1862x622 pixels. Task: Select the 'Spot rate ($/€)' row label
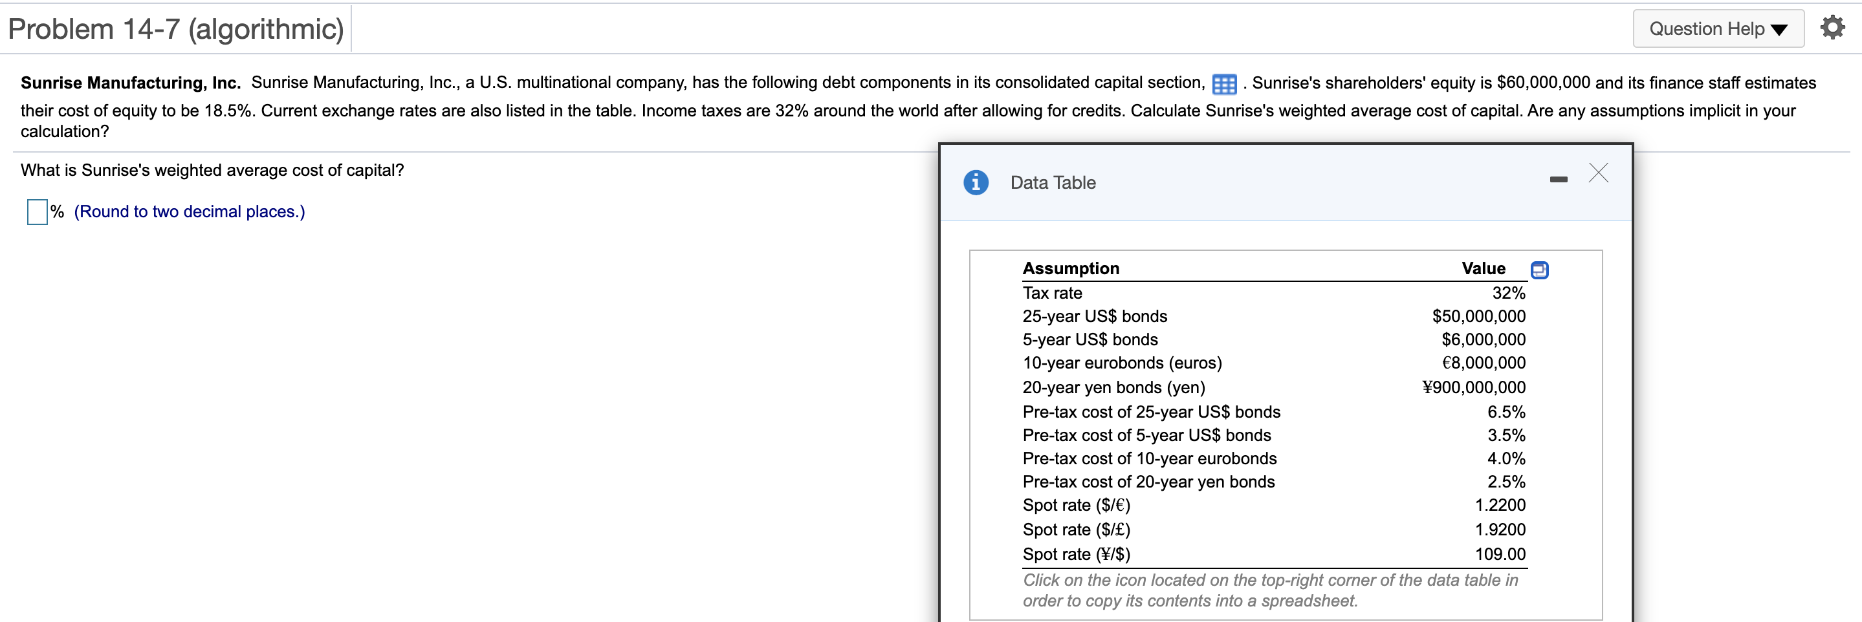pyautogui.click(x=1077, y=504)
